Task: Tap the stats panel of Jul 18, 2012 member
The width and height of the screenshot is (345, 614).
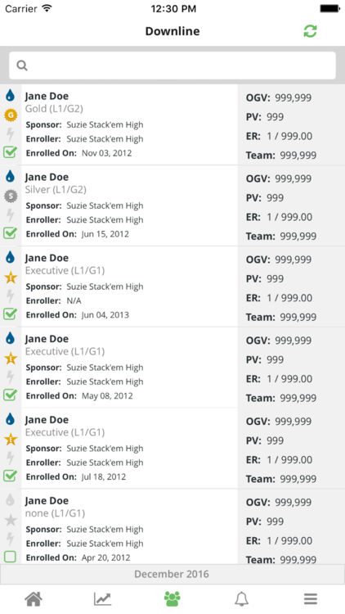Action: click(291, 449)
